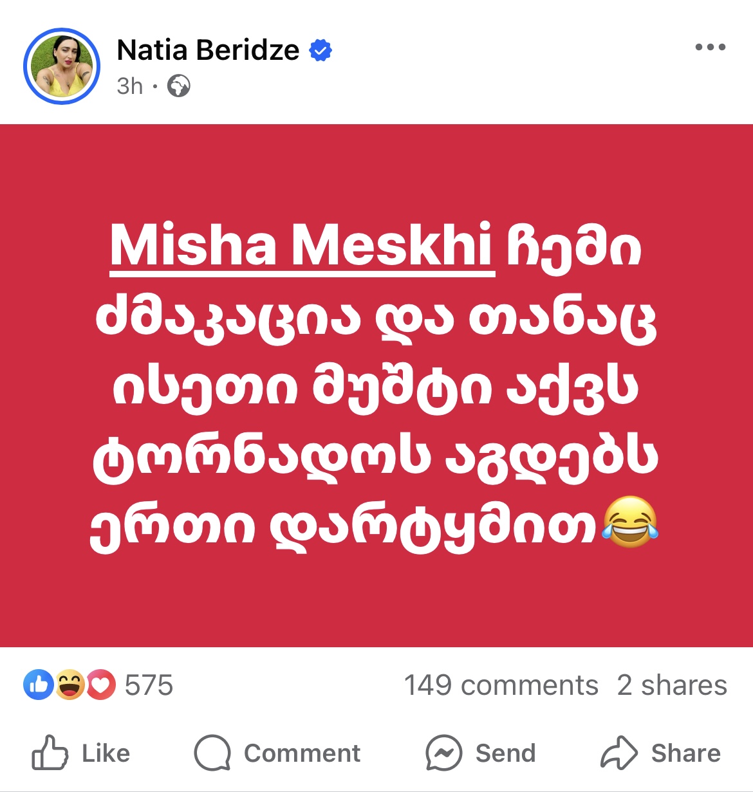View the 2 shares list
The image size is (753, 792).
671,686
